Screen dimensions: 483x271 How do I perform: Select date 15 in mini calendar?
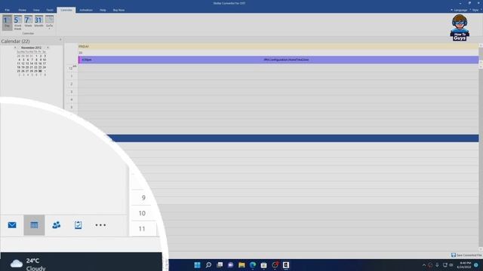pos(35,63)
